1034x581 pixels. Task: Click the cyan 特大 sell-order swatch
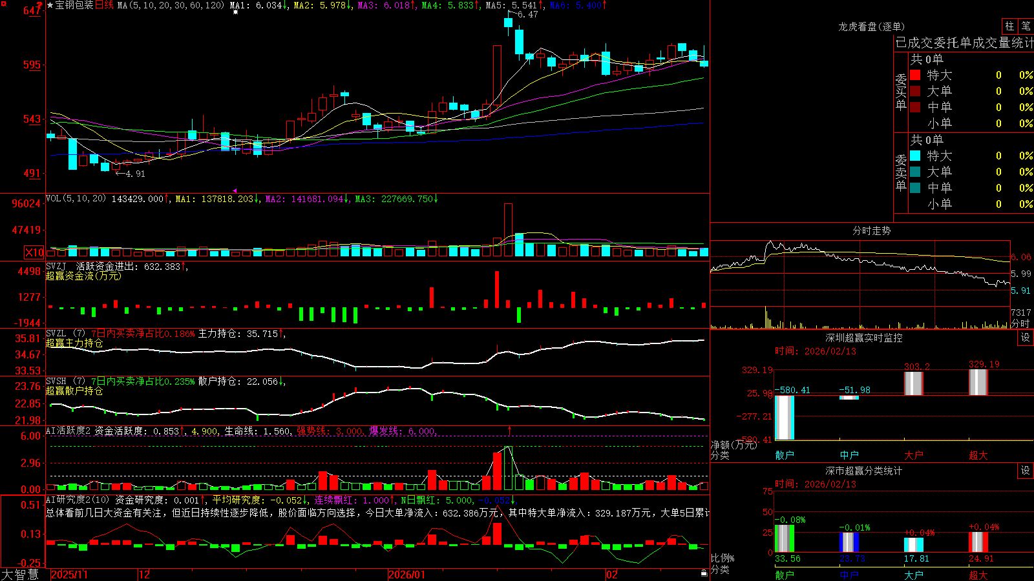tap(915, 156)
